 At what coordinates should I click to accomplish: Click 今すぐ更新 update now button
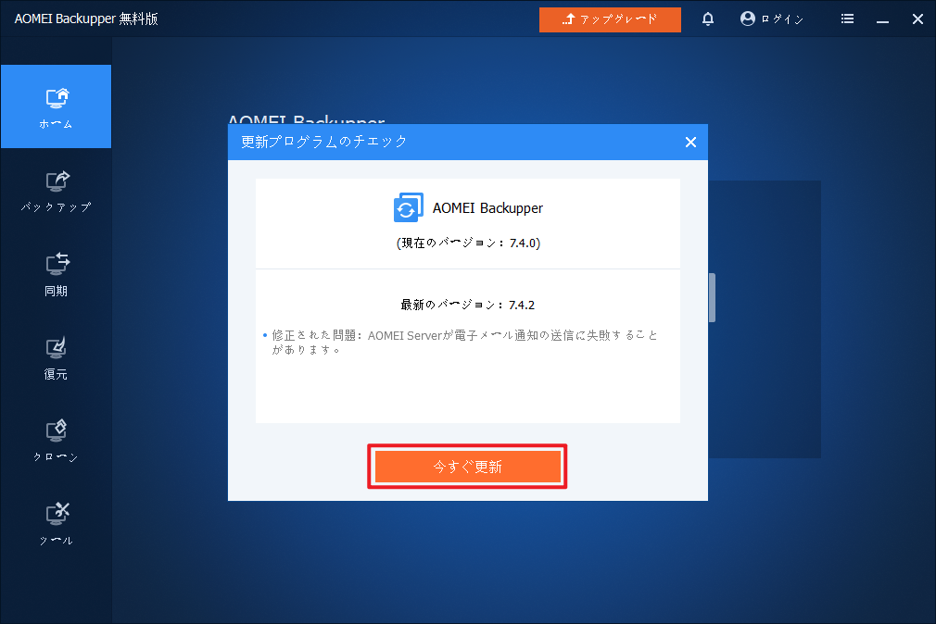tap(467, 467)
